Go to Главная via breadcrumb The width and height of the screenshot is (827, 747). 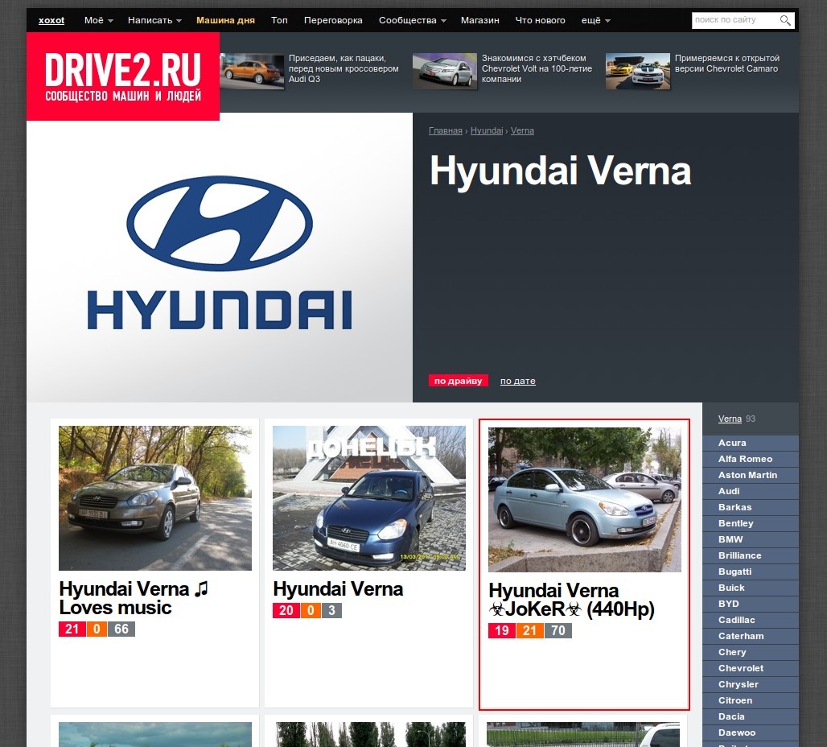[445, 130]
